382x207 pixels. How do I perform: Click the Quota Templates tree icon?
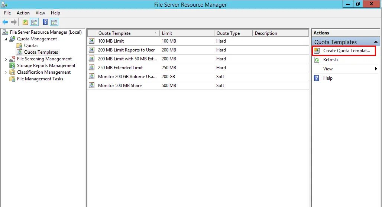pos(19,52)
